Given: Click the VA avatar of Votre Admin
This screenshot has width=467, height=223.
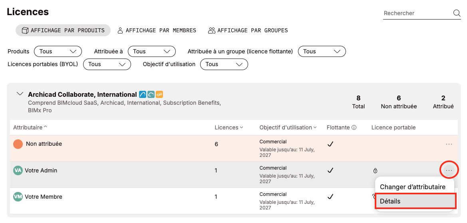Looking at the screenshot, I should (18, 170).
